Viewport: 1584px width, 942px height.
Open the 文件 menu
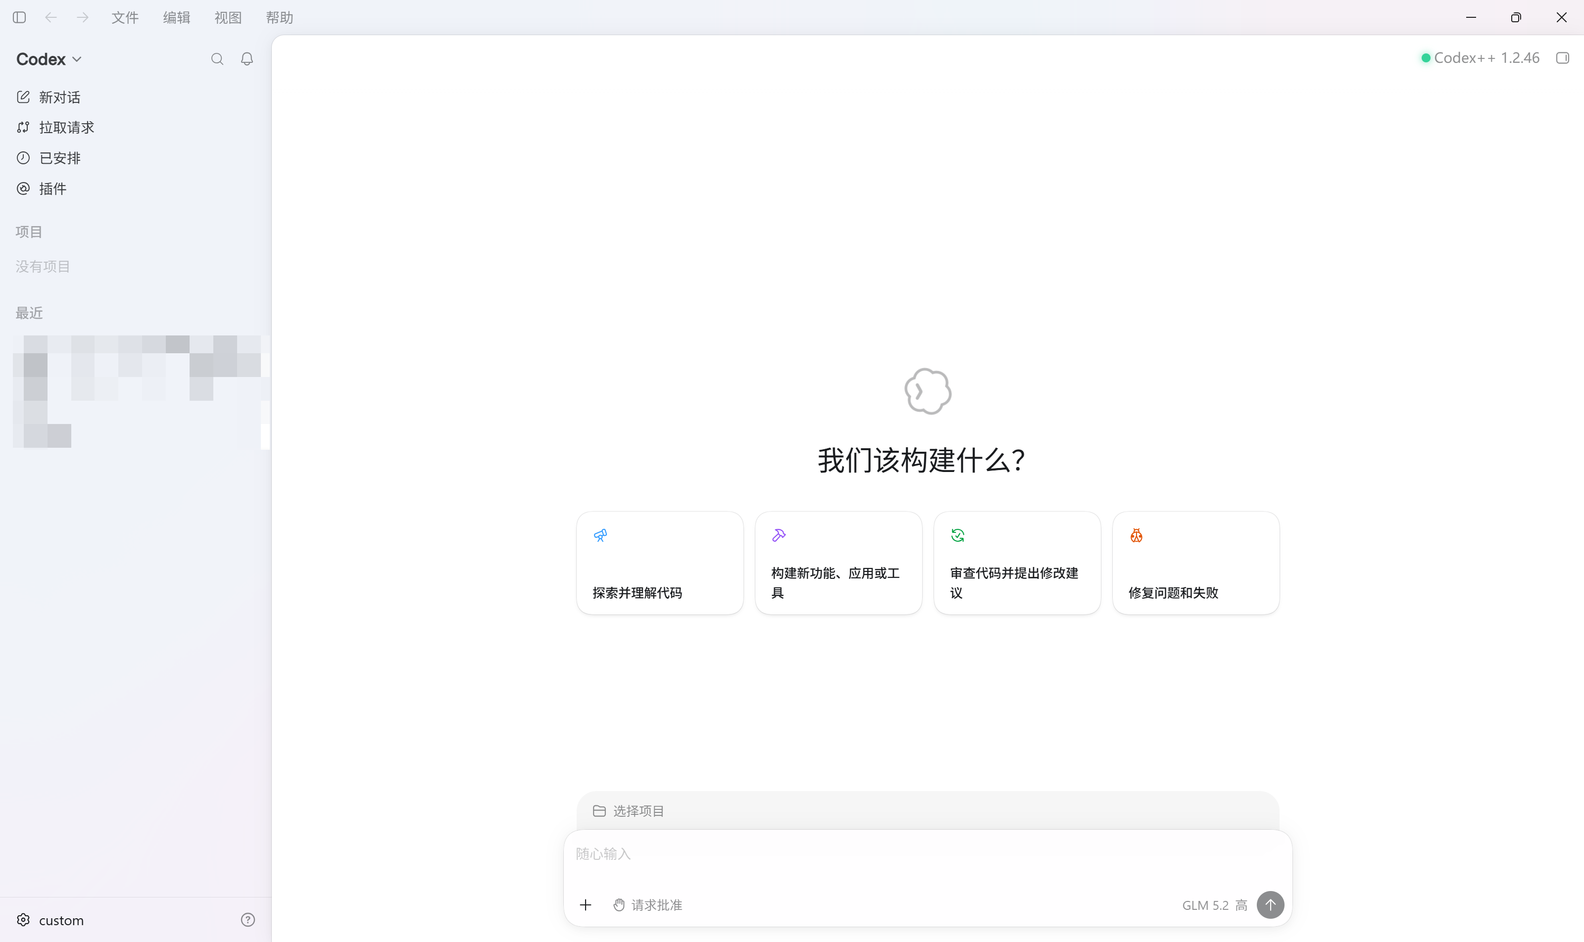click(x=124, y=17)
